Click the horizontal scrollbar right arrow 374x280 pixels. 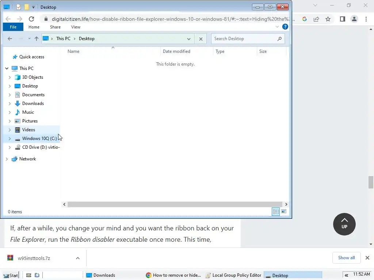(x=286, y=204)
